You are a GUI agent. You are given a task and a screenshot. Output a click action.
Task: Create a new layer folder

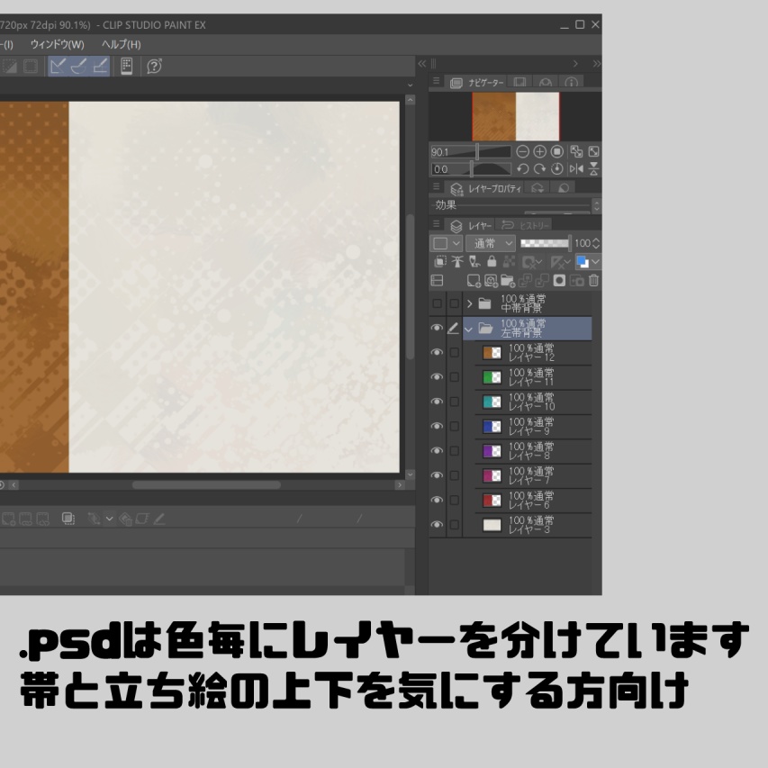tap(510, 281)
